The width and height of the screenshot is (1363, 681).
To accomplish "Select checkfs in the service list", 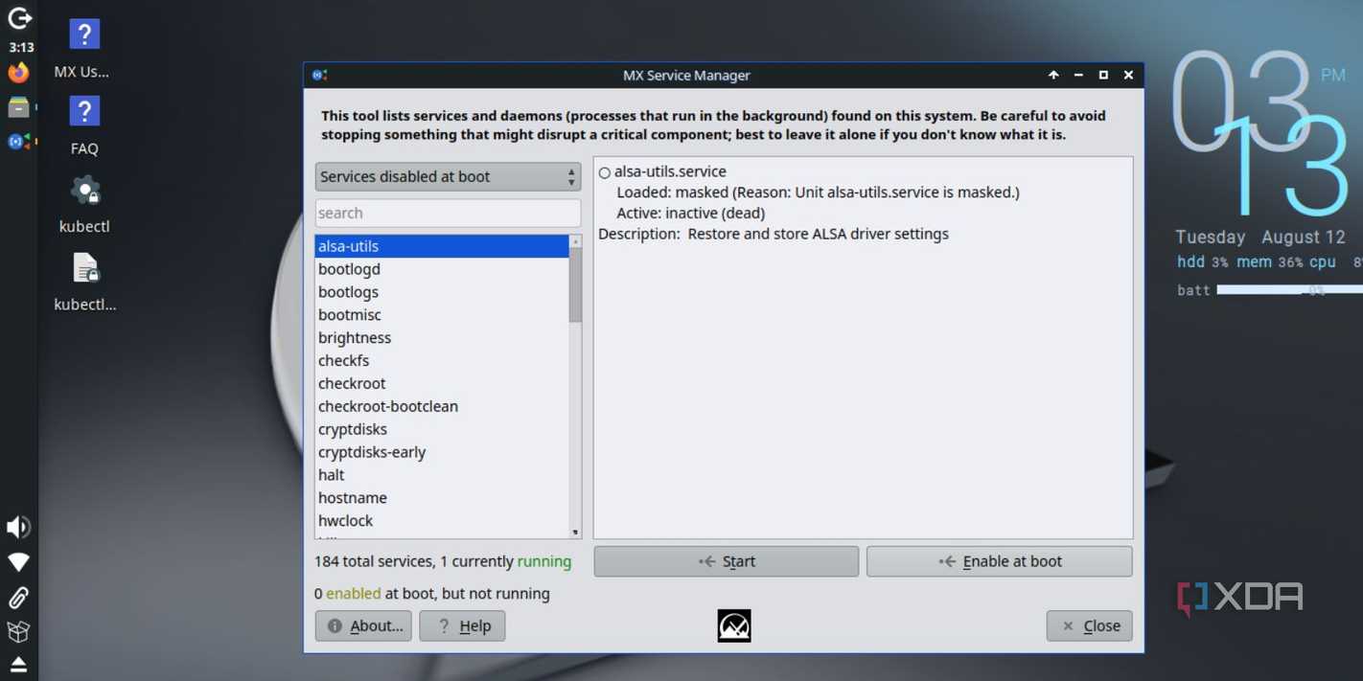I will (x=442, y=361).
